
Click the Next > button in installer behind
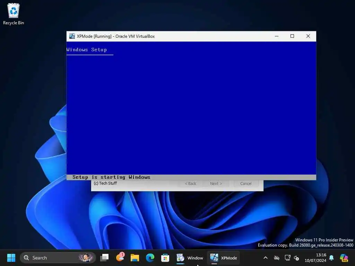tap(216, 184)
